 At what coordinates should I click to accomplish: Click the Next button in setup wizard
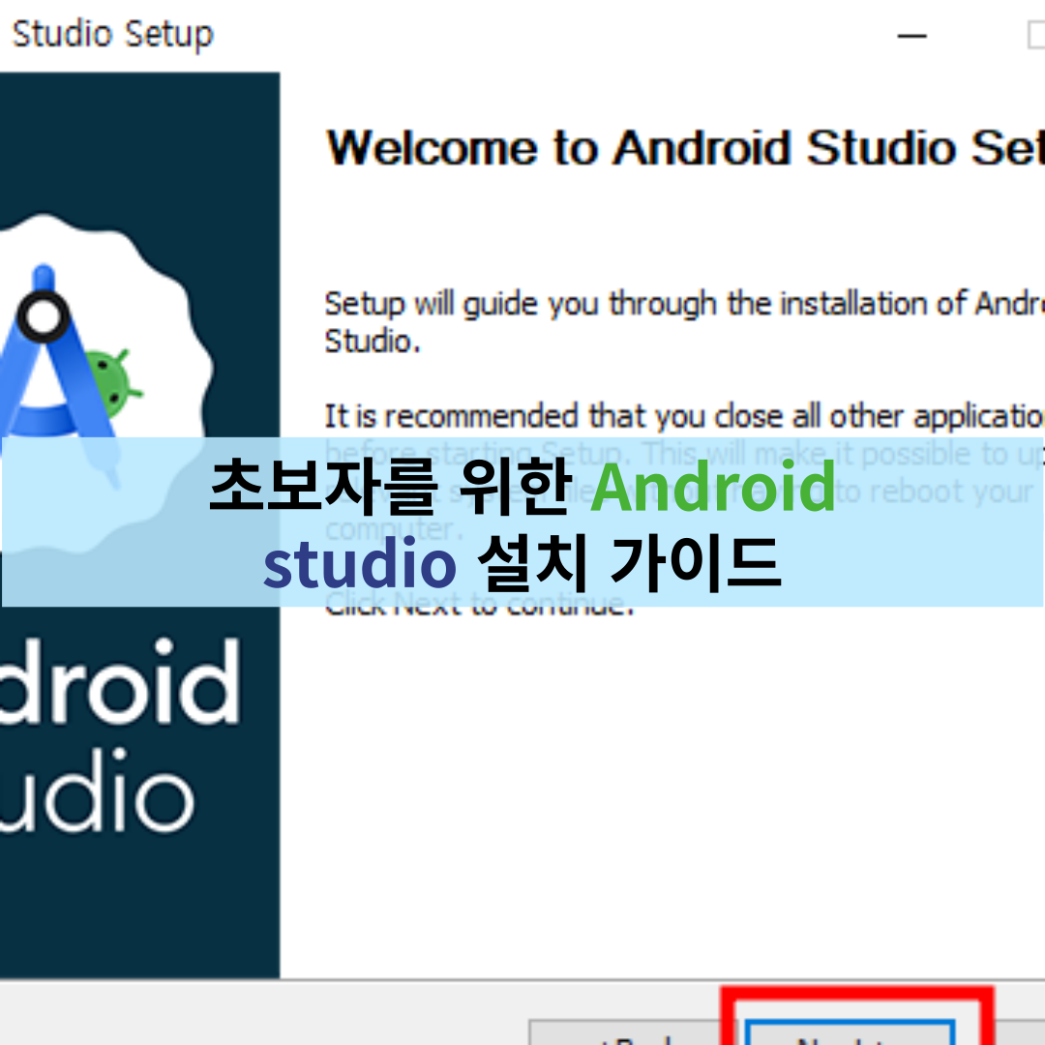point(850,1032)
